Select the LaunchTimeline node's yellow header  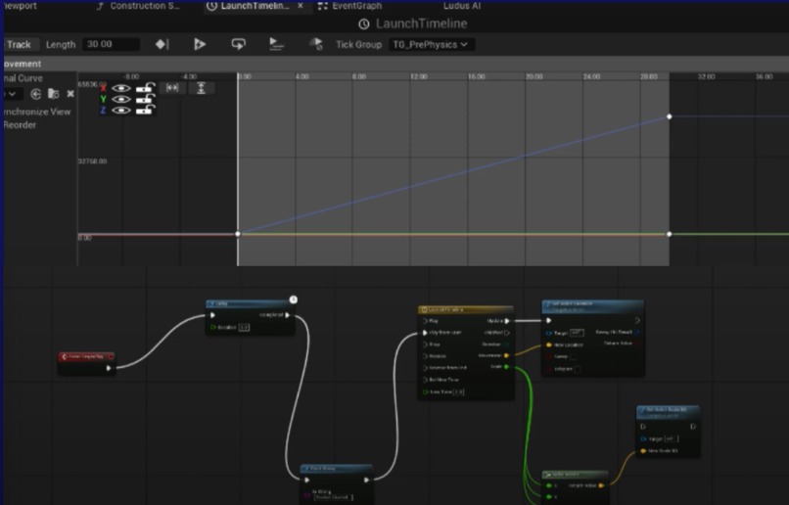466,310
